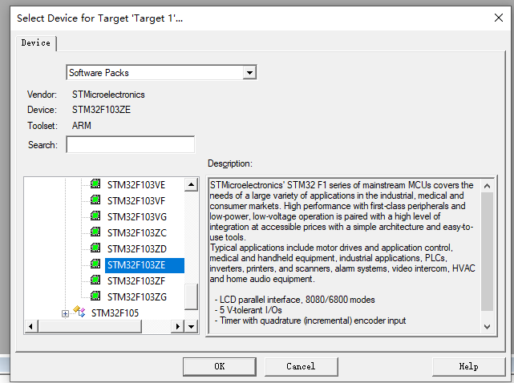Click the Cancel button
514x383 pixels.
tap(301, 366)
